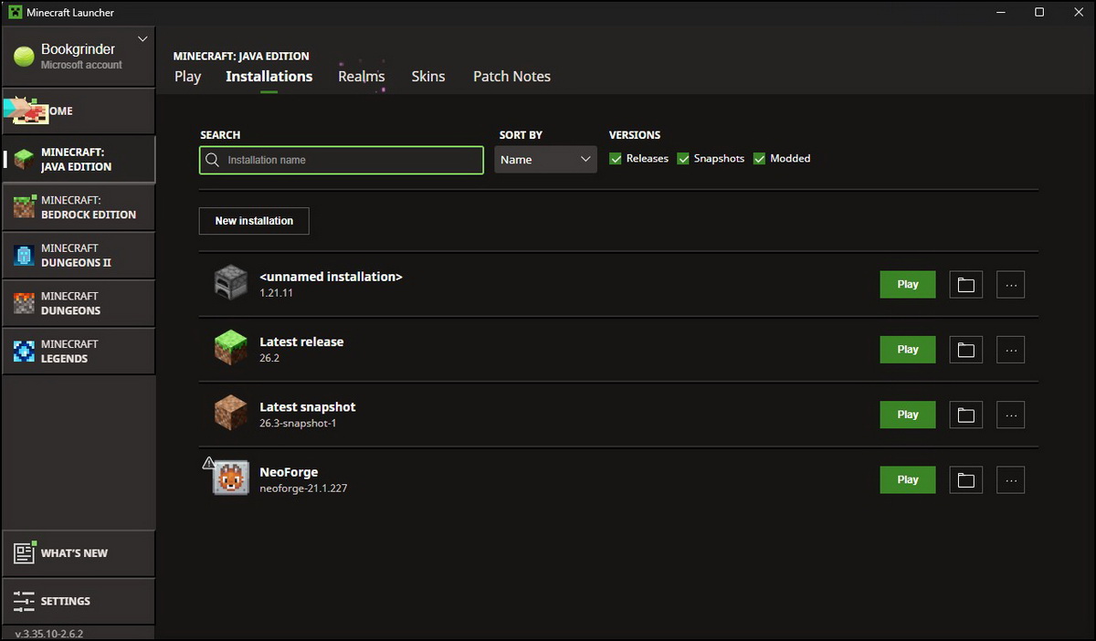
Task: View the Patch Notes tab
Action: 511,77
